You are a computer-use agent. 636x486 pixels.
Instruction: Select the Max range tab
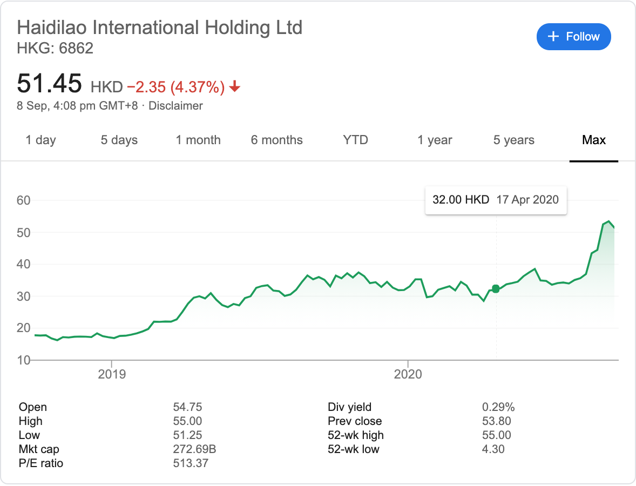[594, 140]
